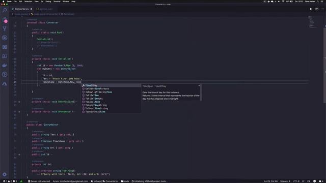Change file encoding 'UTF-8'
Screen dimensions: 326x183
(x=295, y=181)
